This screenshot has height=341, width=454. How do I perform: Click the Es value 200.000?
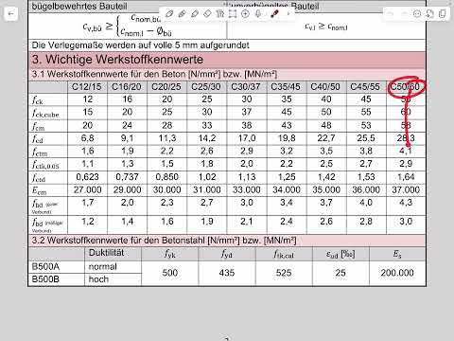tap(397, 273)
